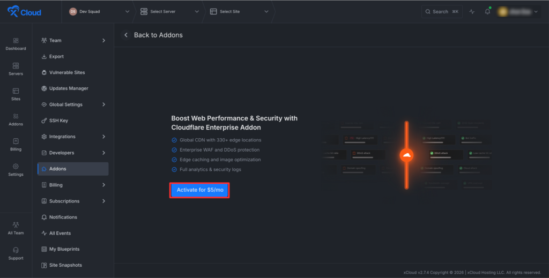Image resolution: width=549 pixels, height=278 pixels.
Task: Click 'Enterprise WAF and DDoS protection'
Action: [219, 149]
